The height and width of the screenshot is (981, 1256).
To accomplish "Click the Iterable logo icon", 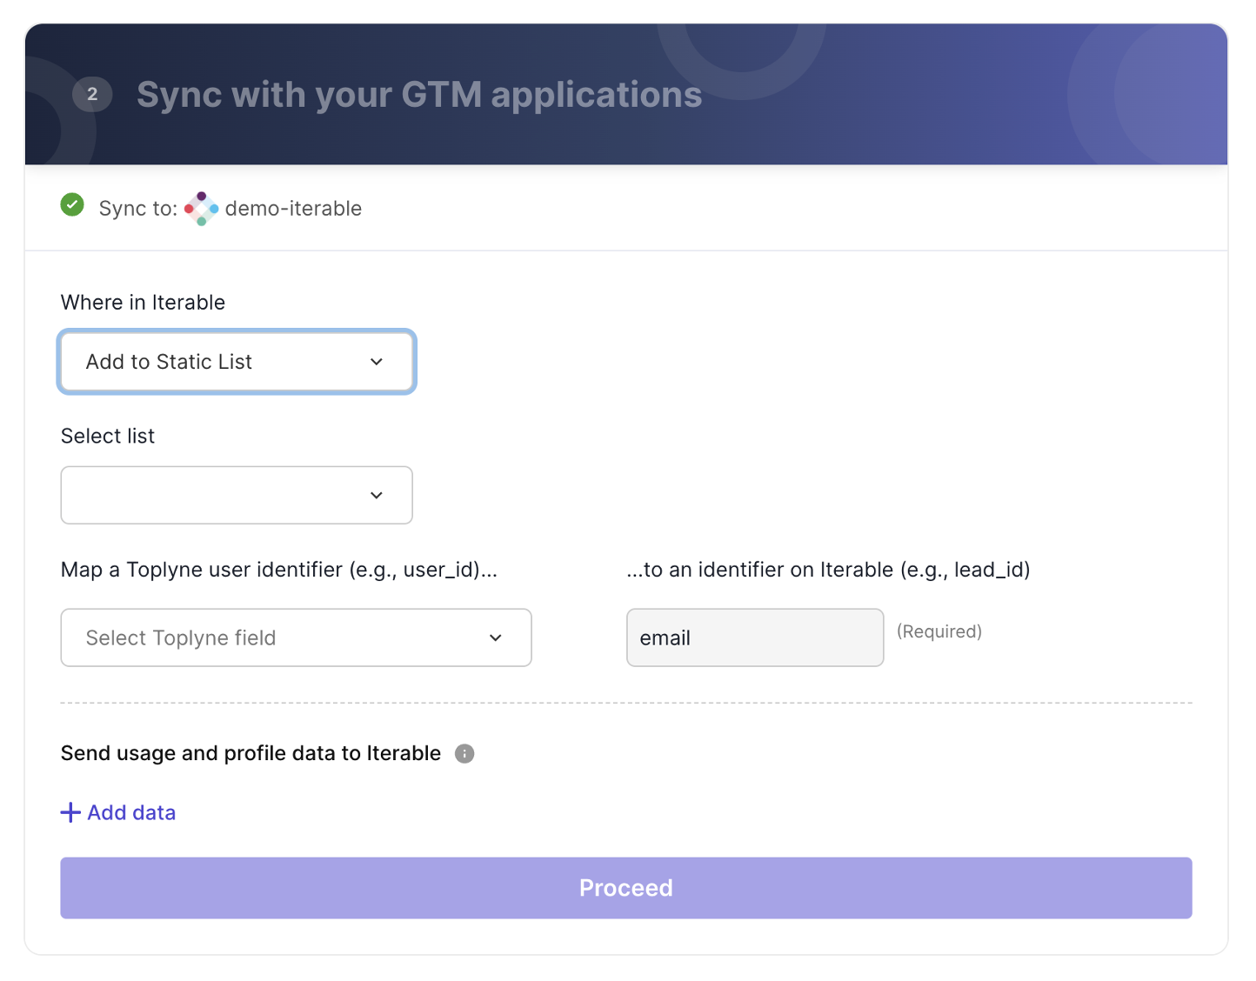I will coord(202,209).
